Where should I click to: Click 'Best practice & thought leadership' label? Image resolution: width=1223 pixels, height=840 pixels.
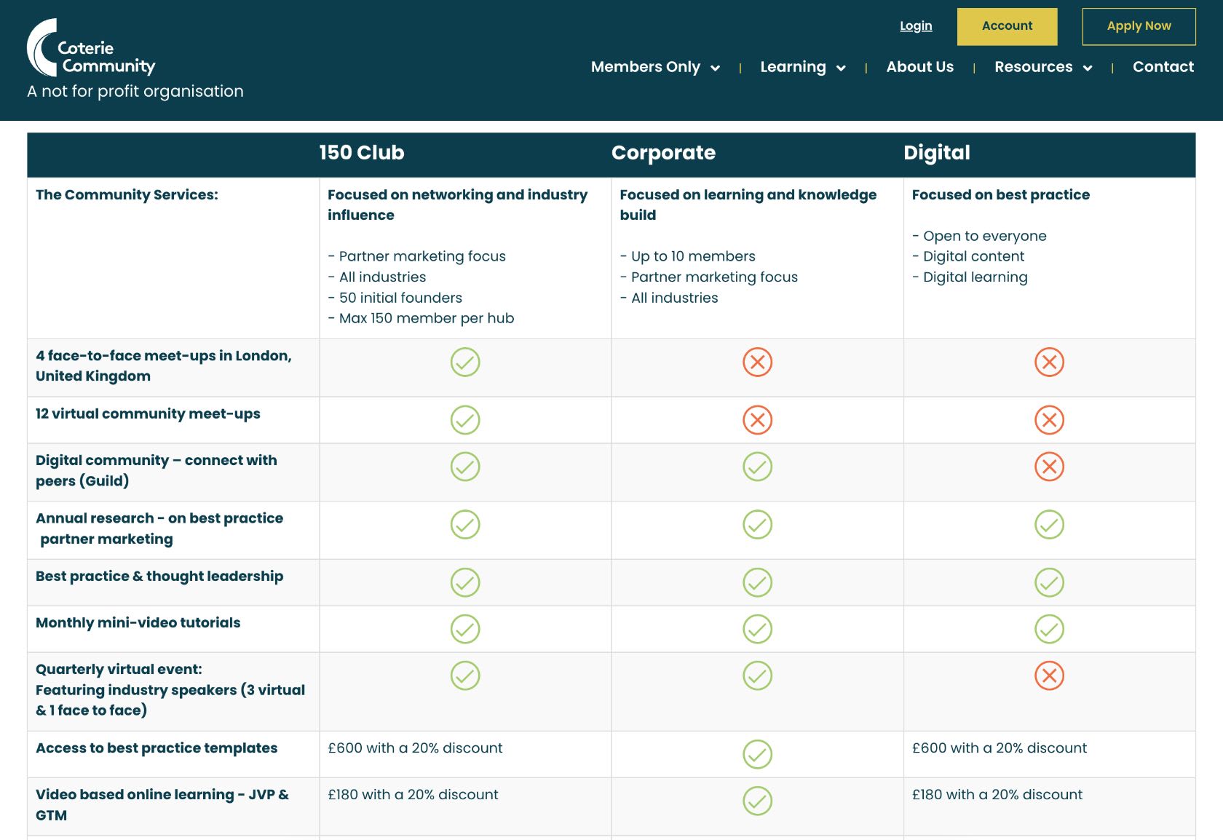point(159,576)
